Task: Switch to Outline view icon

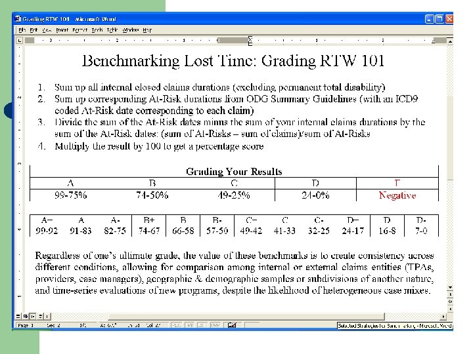Action: click(x=41, y=316)
